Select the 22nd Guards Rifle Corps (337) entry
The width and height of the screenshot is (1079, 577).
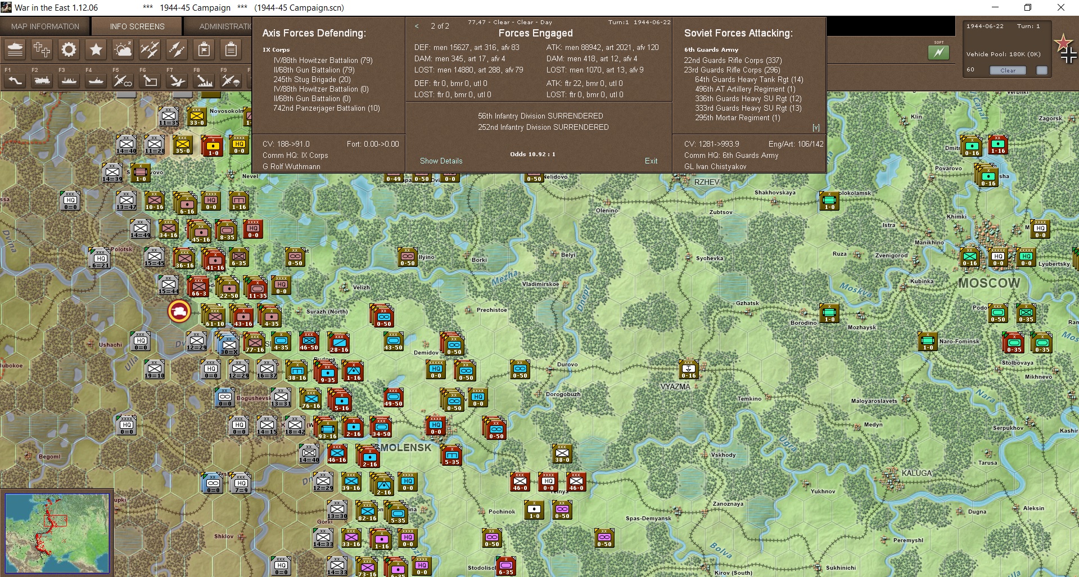coord(733,60)
